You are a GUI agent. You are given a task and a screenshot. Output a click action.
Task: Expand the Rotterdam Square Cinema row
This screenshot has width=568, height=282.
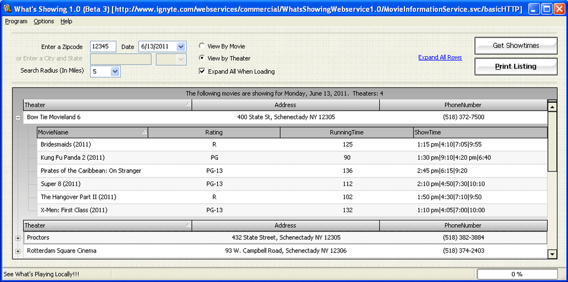[x=18, y=251]
